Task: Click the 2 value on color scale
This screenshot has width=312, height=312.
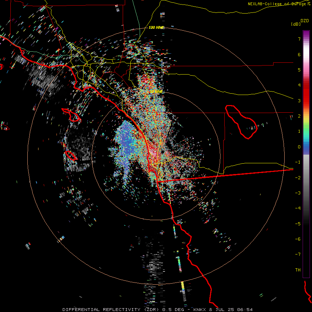Action: pyautogui.click(x=299, y=116)
